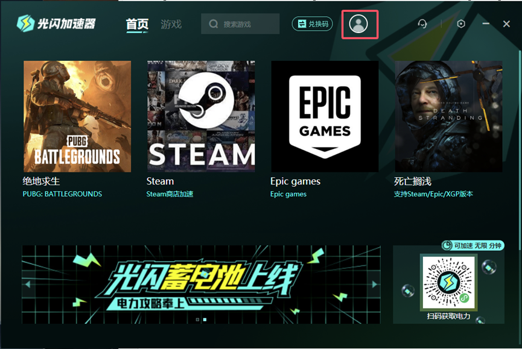Click the PUBG: BATTLEGROUNDS subtitle

coord(62,194)
